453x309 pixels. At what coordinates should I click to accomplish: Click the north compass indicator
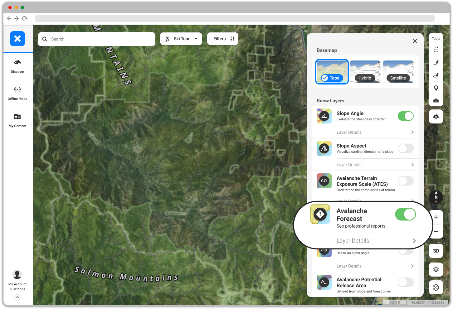[436, 197]
